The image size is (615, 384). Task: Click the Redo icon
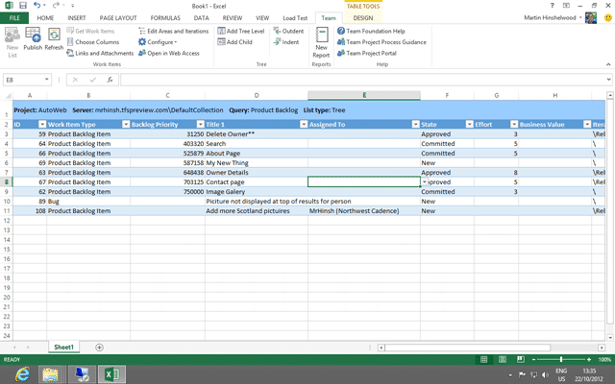click(x=56, y=6)
